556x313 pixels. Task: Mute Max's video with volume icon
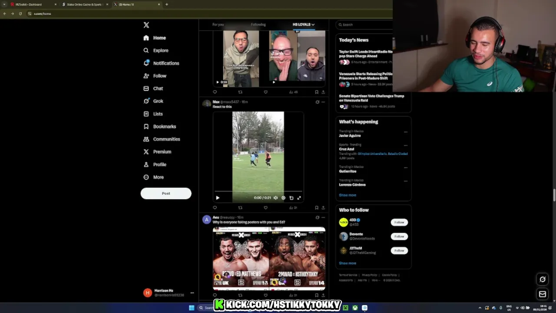275,198
